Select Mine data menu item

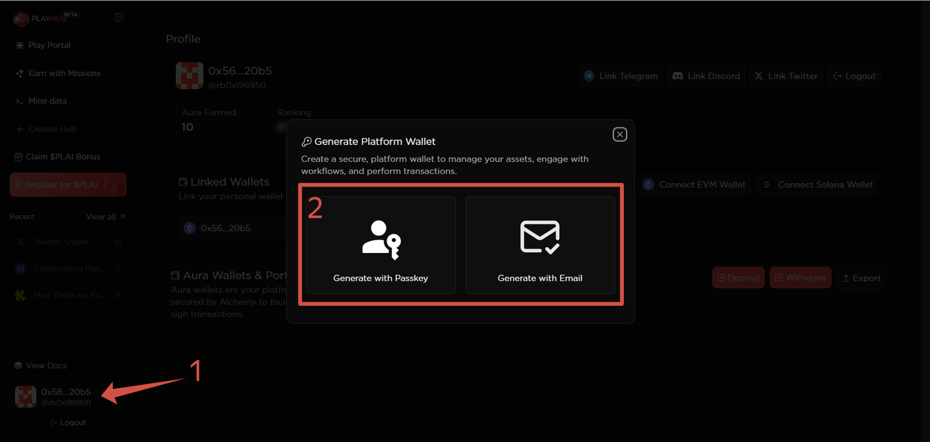click(47, 101)
